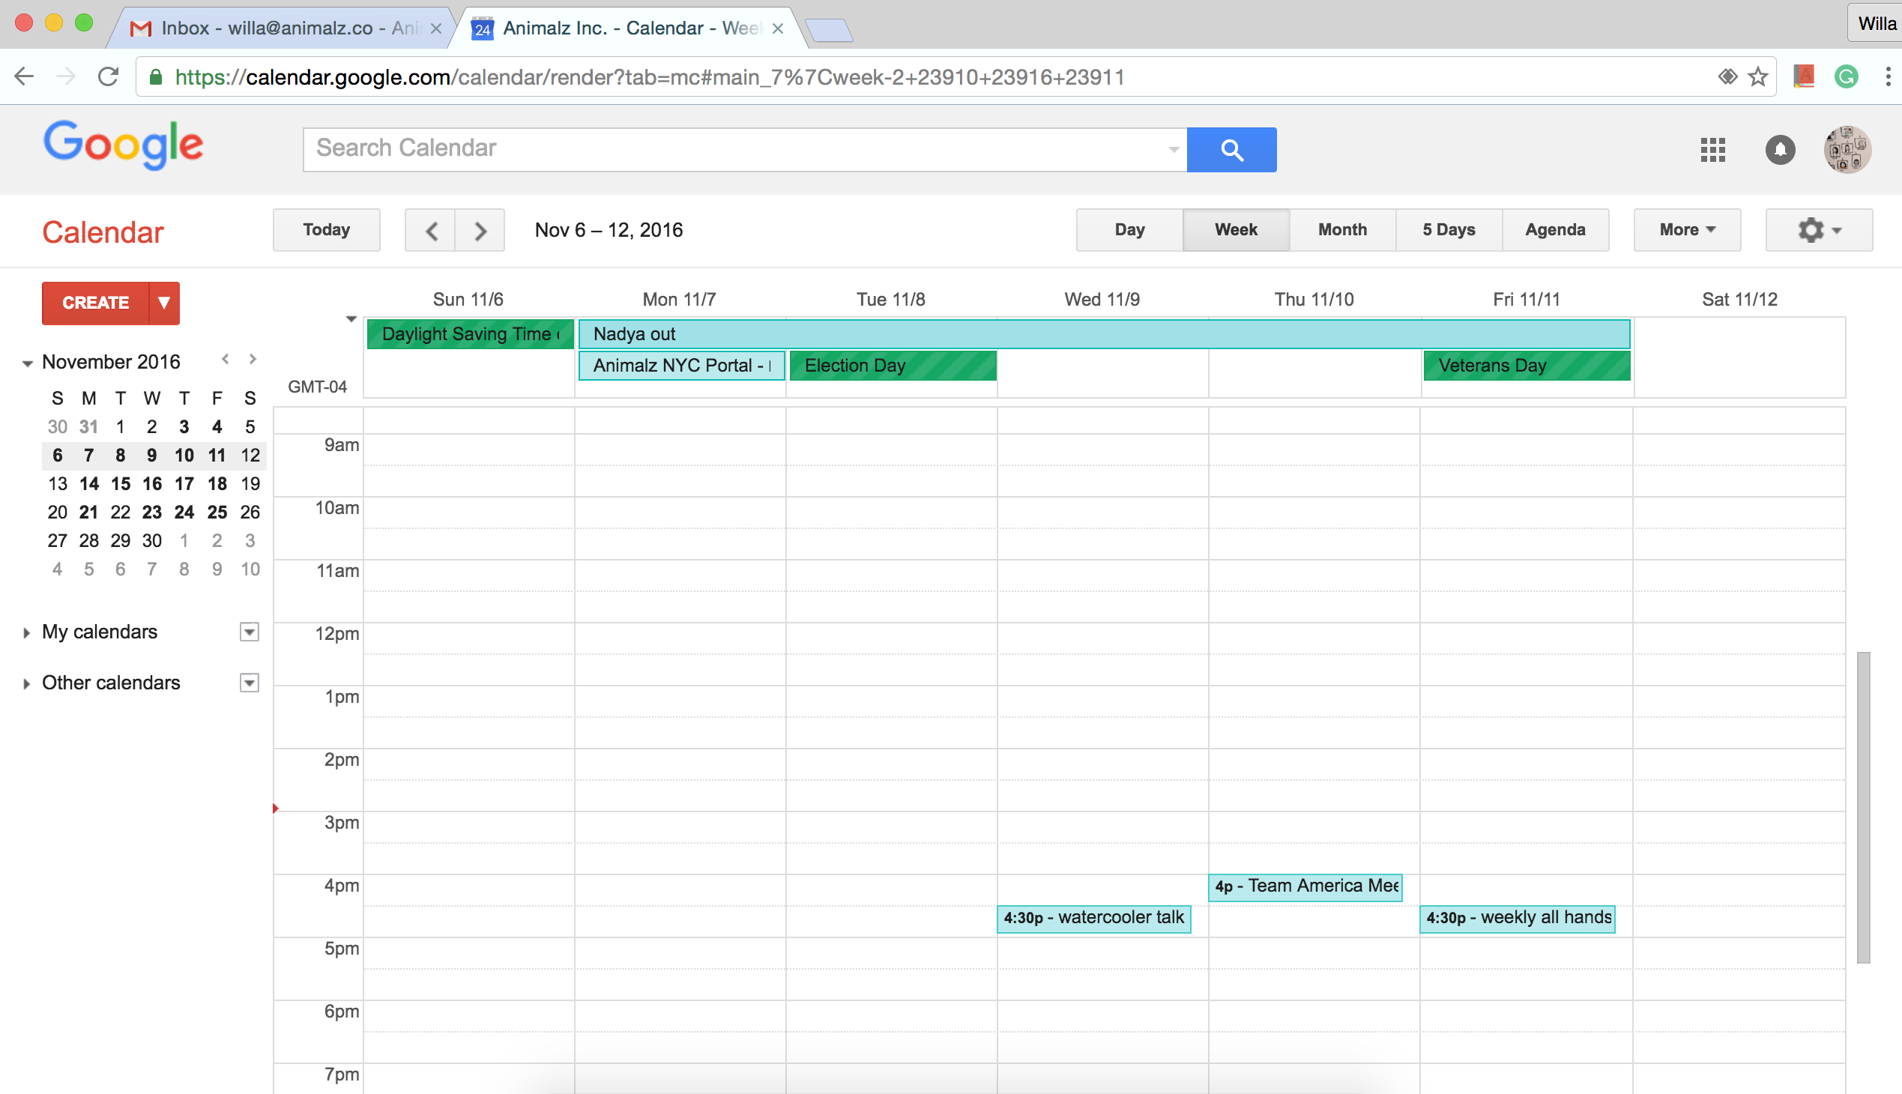Toggle Other calendars visibility dropdown

click(248, 681)
